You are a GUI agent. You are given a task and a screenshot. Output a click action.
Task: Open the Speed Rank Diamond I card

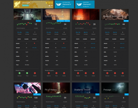85,4
